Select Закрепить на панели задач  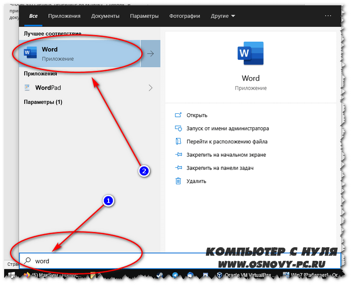[219, 168]
